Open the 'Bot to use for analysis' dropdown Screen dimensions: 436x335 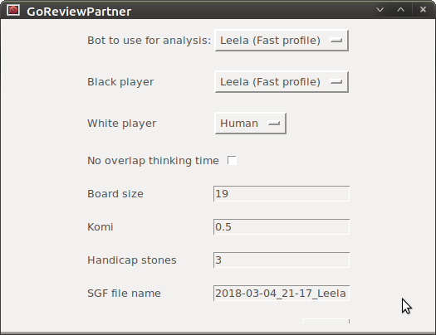[x=282, y=41]
